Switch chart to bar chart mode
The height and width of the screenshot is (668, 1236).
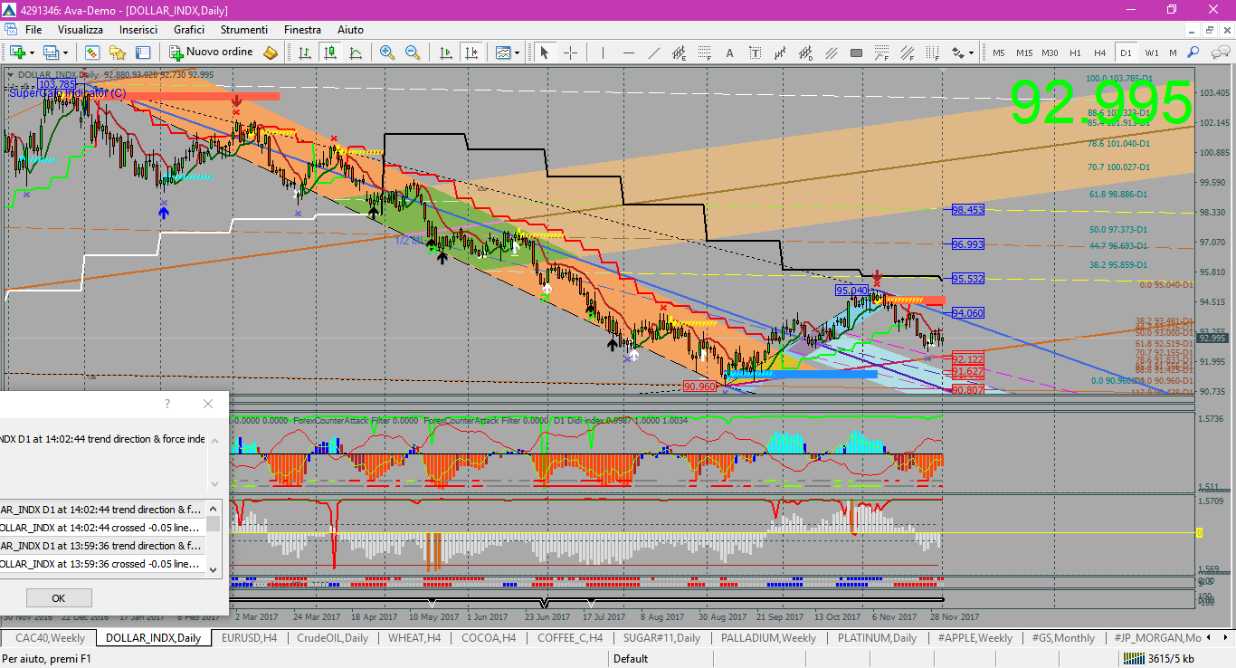(305, 52)
